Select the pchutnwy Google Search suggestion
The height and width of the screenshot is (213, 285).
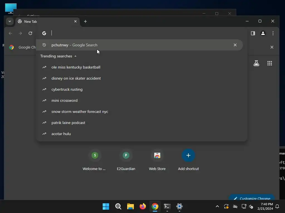[x=139, y=45]
